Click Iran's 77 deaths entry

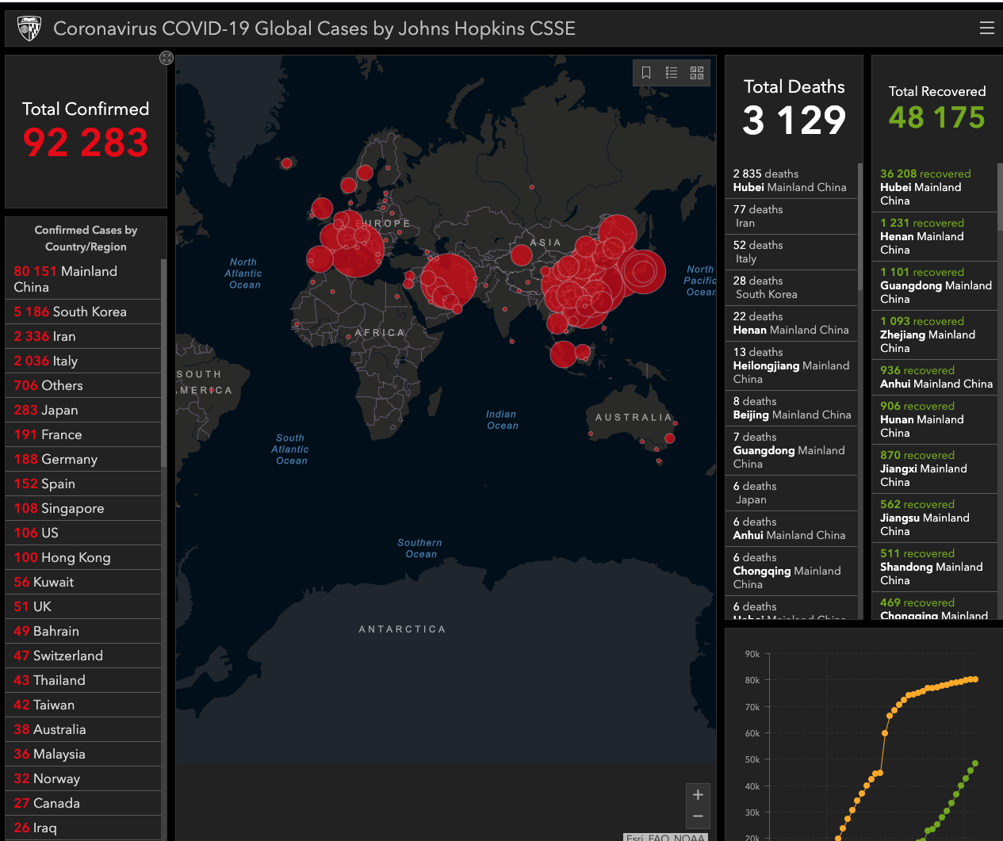pyautogui.click(x=790, y=216)
